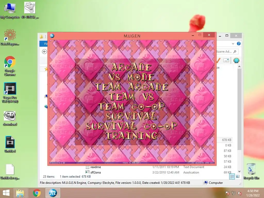Close the M.U.G.E.N window
Image resolution: width=264 pixels, height=198 pixels.
click(209, 35)
